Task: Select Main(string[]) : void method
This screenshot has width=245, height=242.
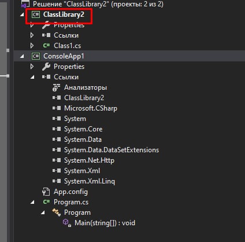Action: (x=105, y=223)
